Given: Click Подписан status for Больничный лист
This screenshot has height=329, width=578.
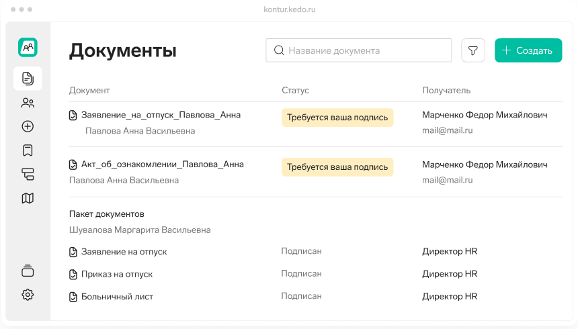Looking at the screenshot, I should click(x=301, y=296).
